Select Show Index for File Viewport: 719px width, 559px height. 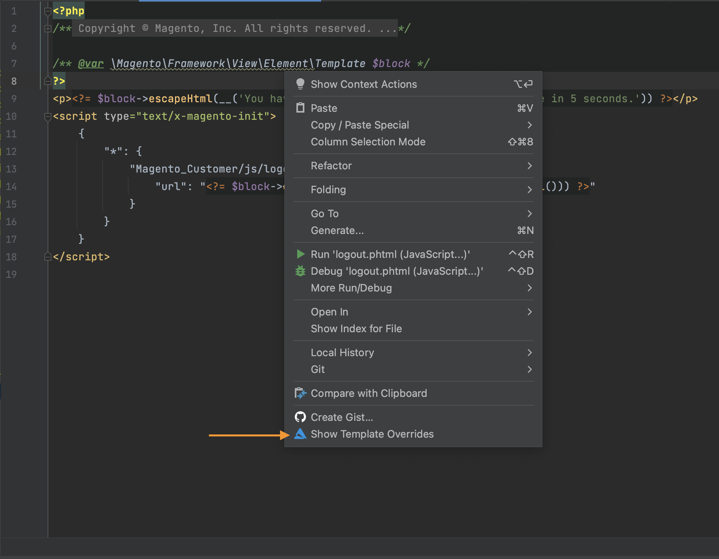click(x=413, y=329)
